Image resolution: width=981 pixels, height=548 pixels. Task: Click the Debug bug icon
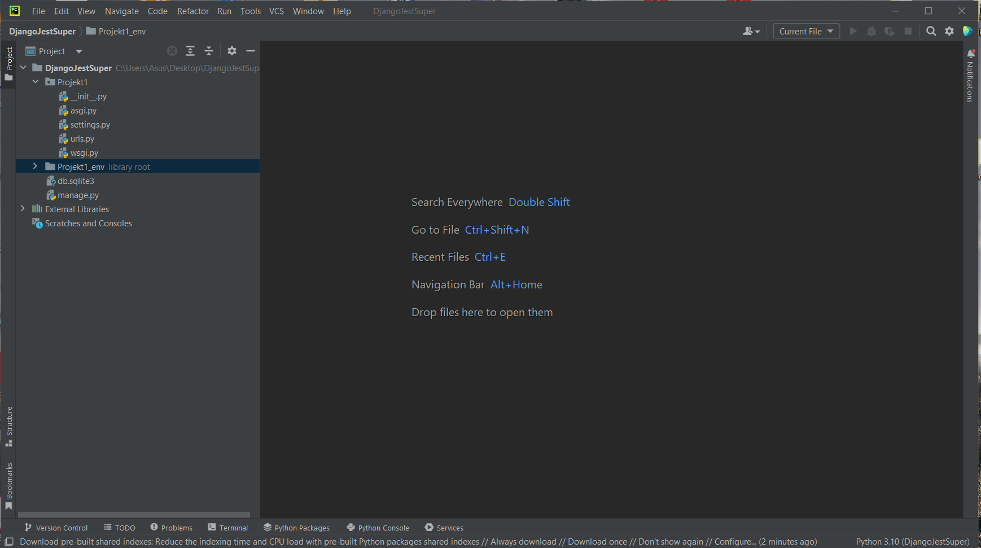pyautogui.click(x=871, y=31)
